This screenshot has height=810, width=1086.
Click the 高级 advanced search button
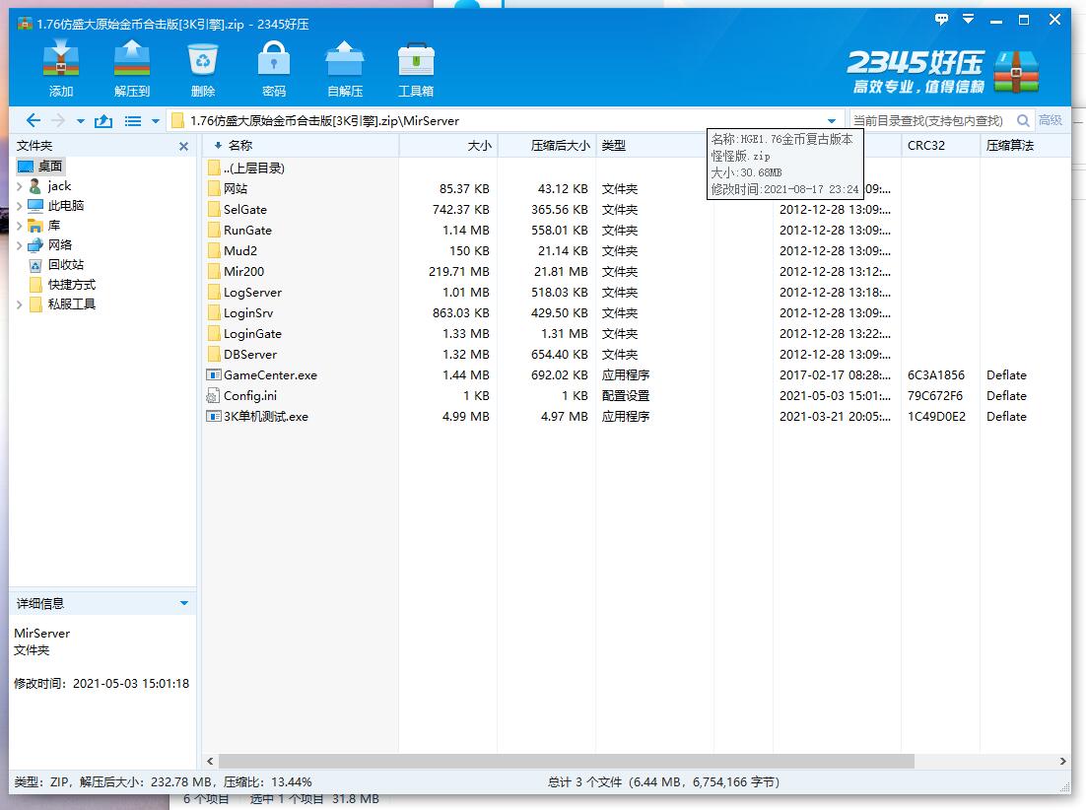pos(1051,120)
